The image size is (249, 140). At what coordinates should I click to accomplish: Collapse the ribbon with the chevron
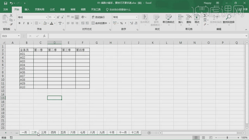point(246,30)
